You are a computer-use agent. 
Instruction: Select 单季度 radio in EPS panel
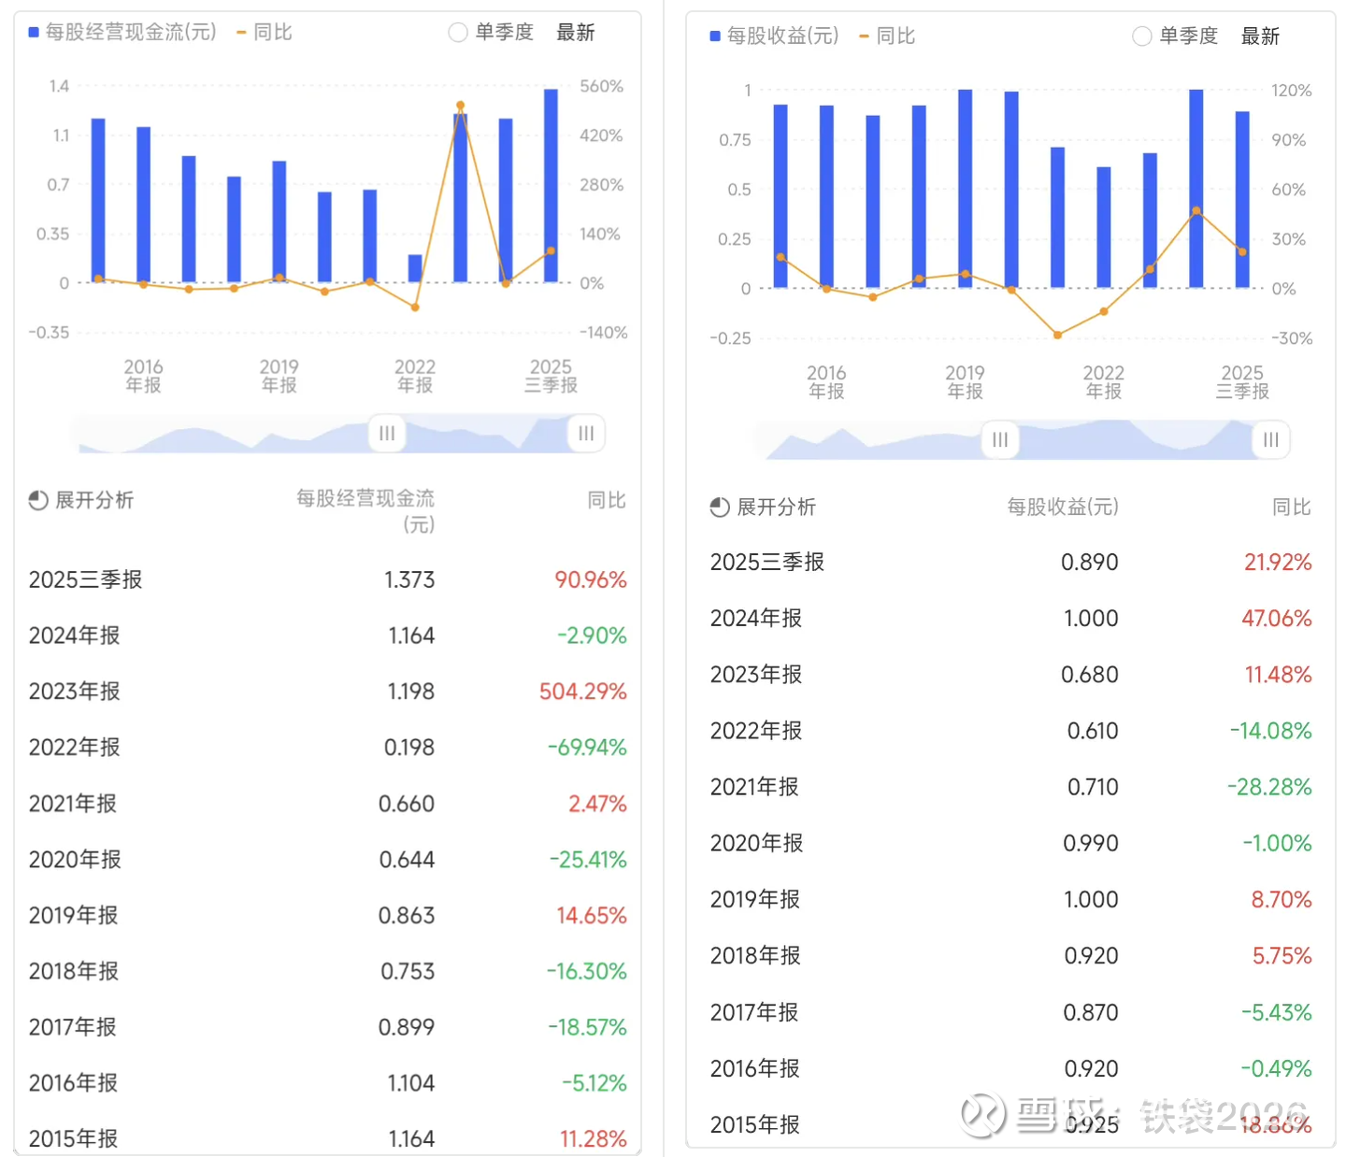click(x=1142, y=36)
